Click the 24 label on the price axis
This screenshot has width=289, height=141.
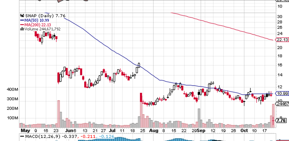(280, 33)
